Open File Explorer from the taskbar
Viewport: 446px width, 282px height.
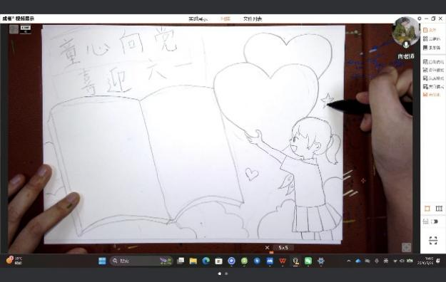[193, 261]
